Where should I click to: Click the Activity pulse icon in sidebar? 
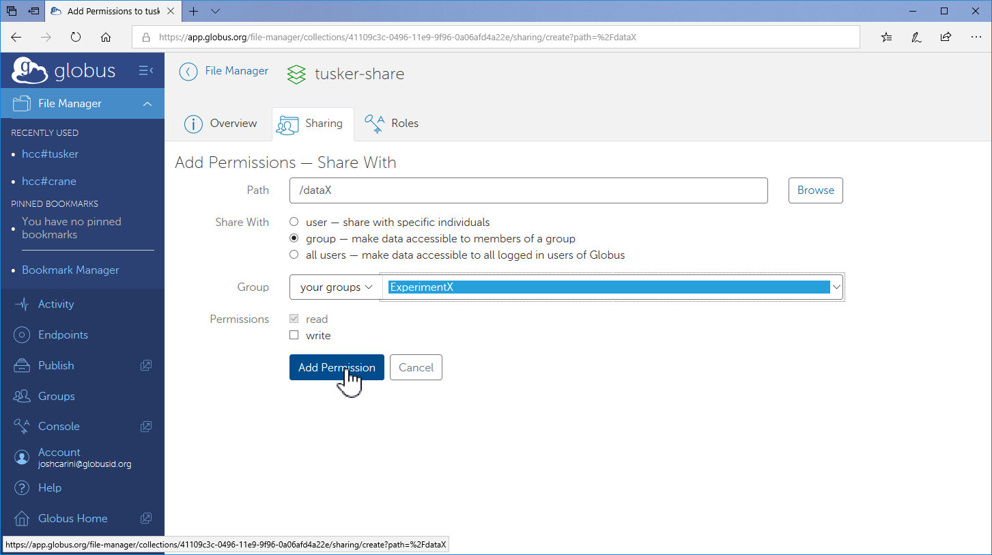[23, 304]
